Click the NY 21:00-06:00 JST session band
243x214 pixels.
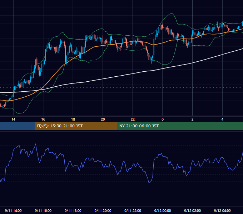click(180, 126)
